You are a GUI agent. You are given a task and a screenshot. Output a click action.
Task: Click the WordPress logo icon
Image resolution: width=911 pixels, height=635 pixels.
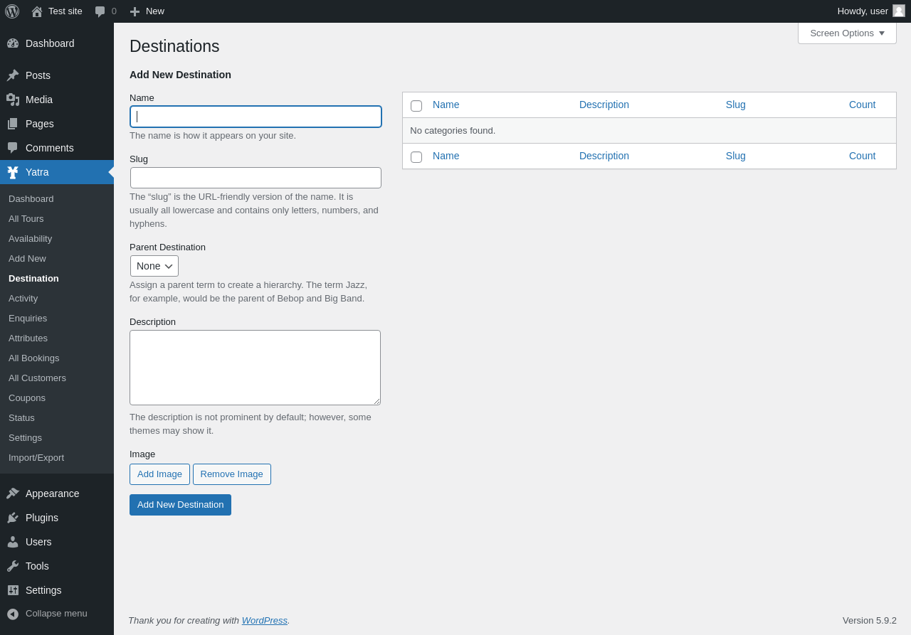tap(12, 11)
